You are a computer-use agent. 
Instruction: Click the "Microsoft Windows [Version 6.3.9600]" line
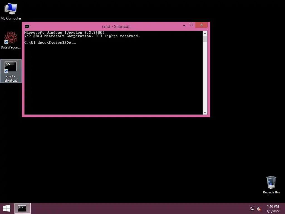(65, 33)
